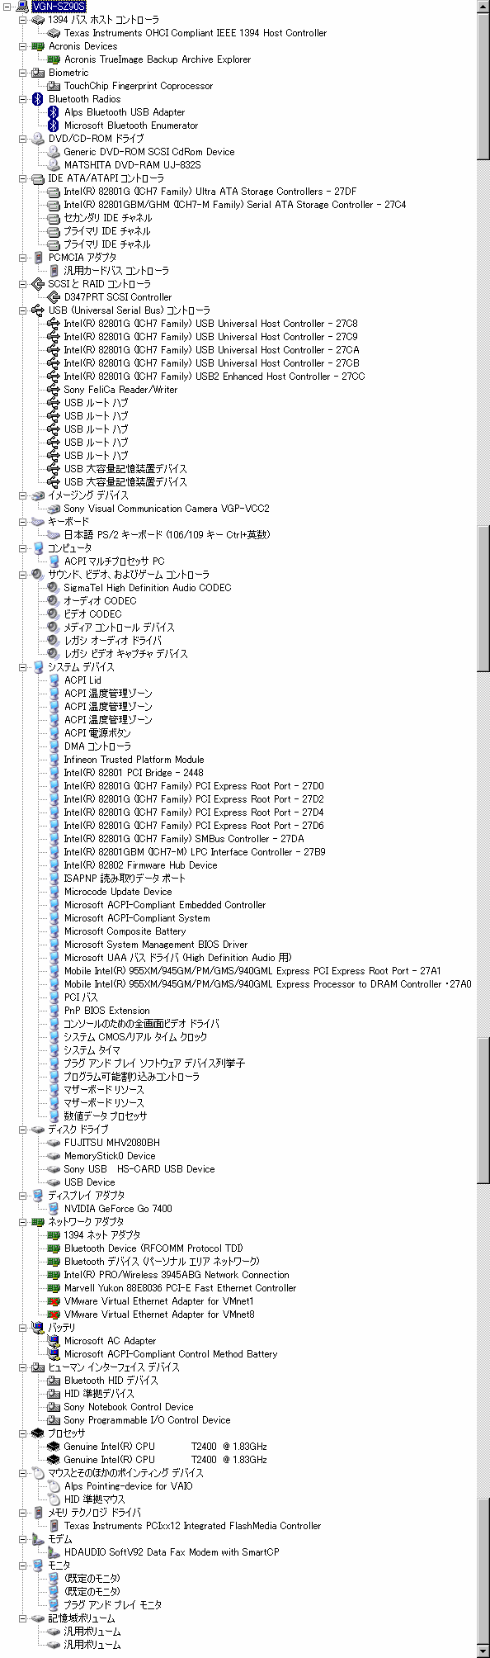Select USB Universal Host Controller - 27C8
The height and width of the screenshot is (1658, 490).
pyautogui.click(x=211, y=324)
